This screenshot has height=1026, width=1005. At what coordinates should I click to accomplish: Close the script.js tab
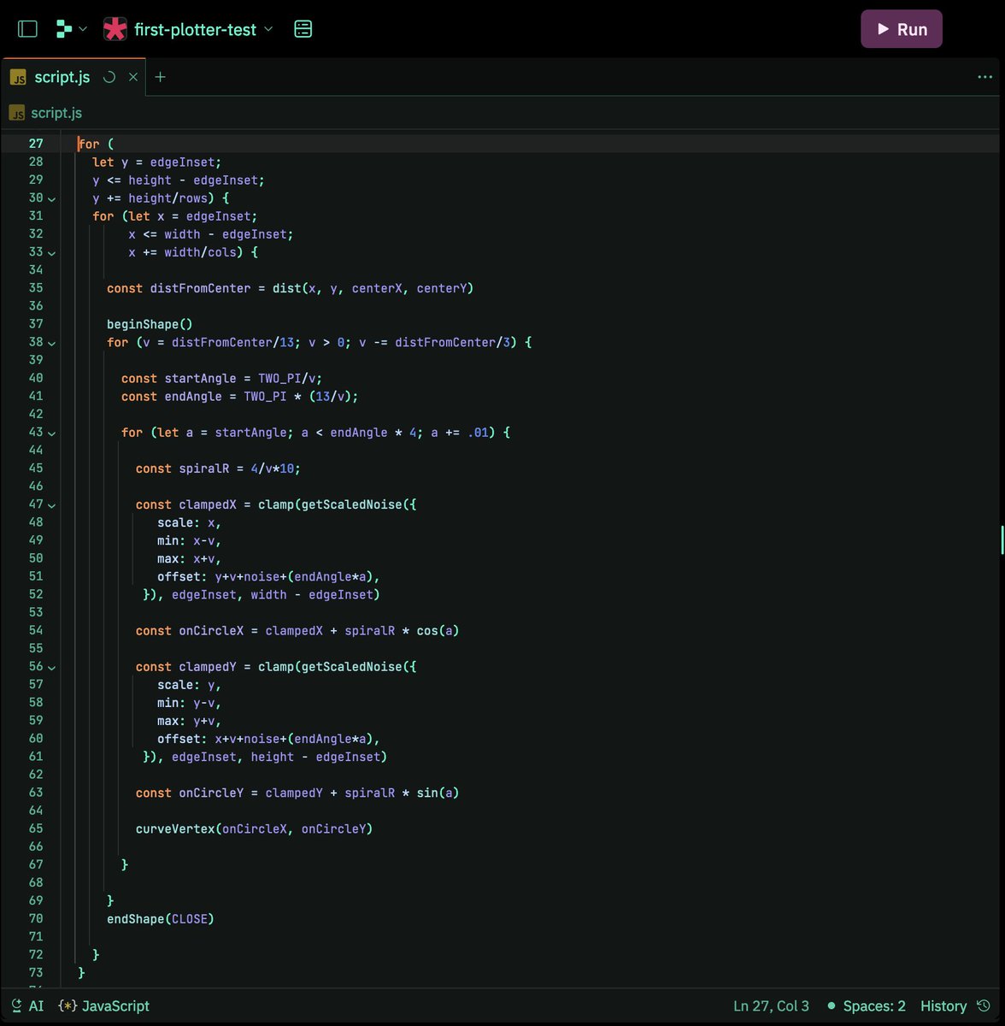coord(133,77)
